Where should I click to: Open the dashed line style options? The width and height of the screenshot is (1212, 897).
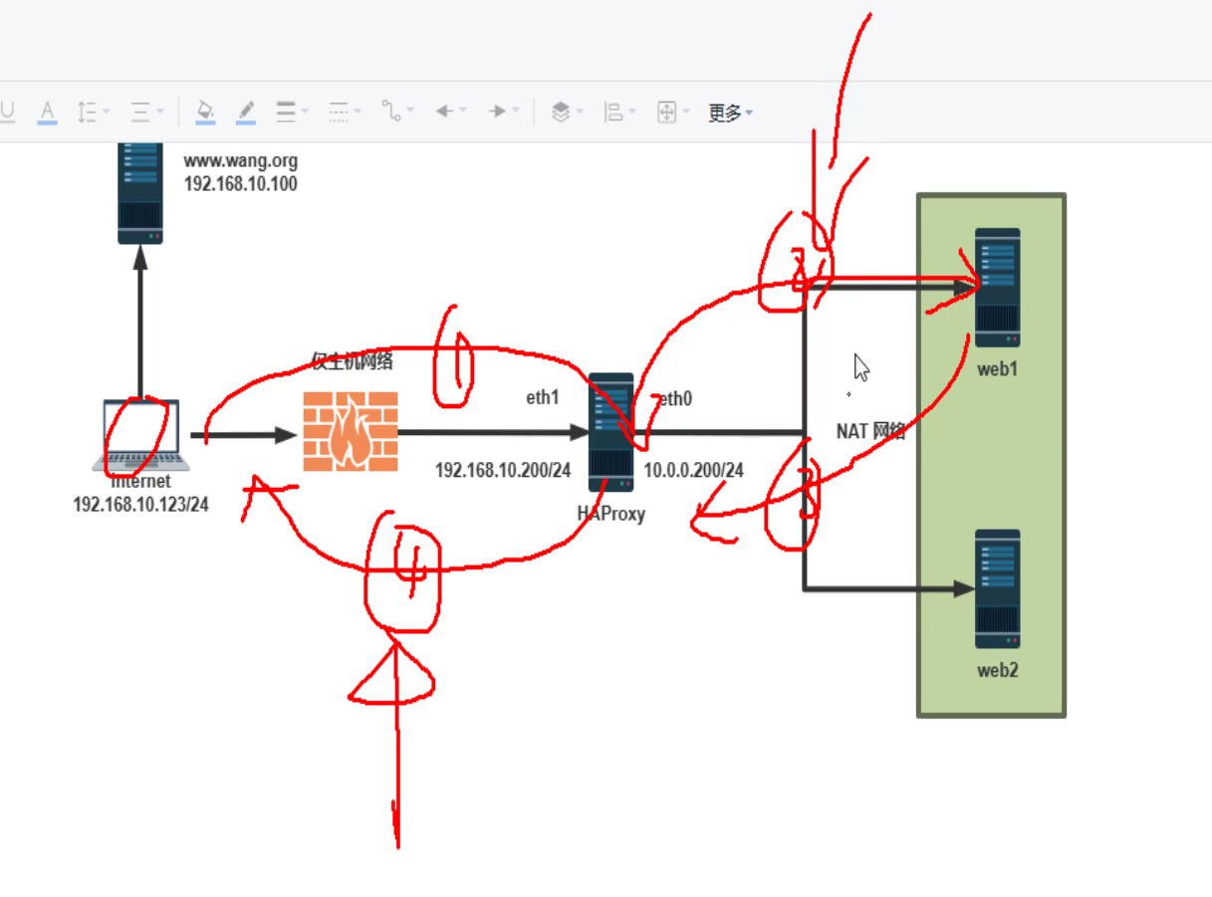pos(345,112)
